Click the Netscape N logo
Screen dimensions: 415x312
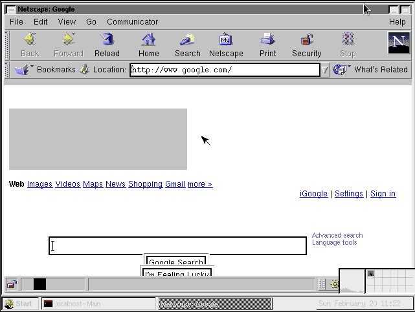[398, 43]
